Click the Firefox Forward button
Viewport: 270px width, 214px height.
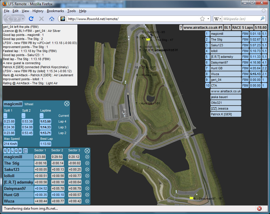coord(17,19)
